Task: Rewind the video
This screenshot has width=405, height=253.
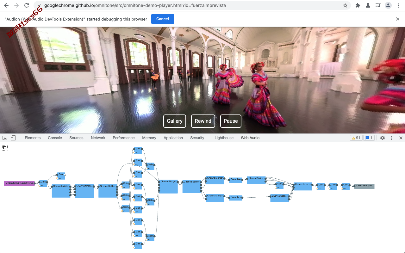Action: 203,121
